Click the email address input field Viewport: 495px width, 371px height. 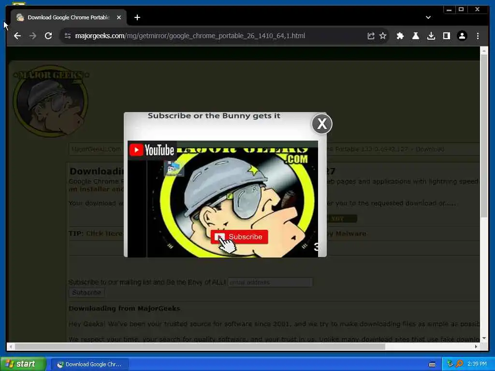coord(270,282)
